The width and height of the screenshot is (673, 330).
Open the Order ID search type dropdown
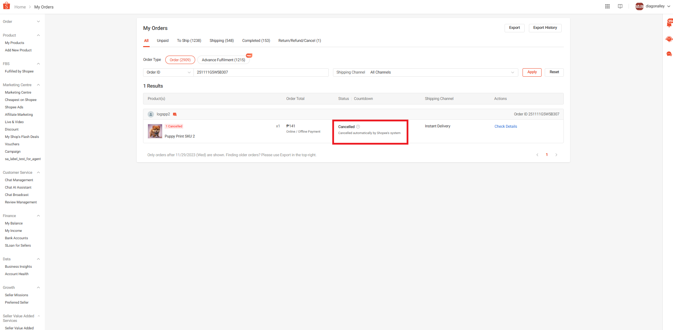(168, 72)
